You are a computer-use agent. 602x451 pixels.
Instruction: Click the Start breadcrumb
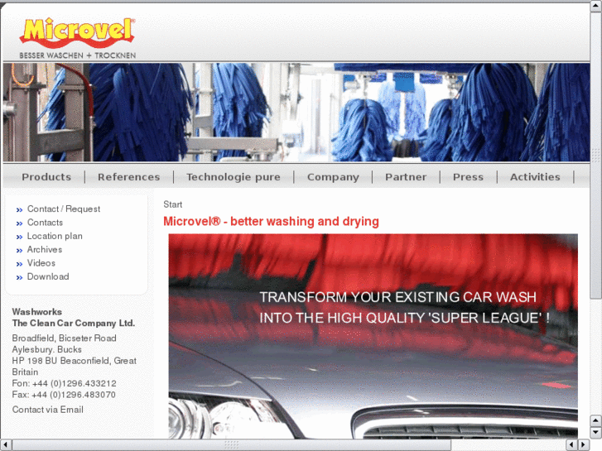pyautogui.click(x=173, y=204)
